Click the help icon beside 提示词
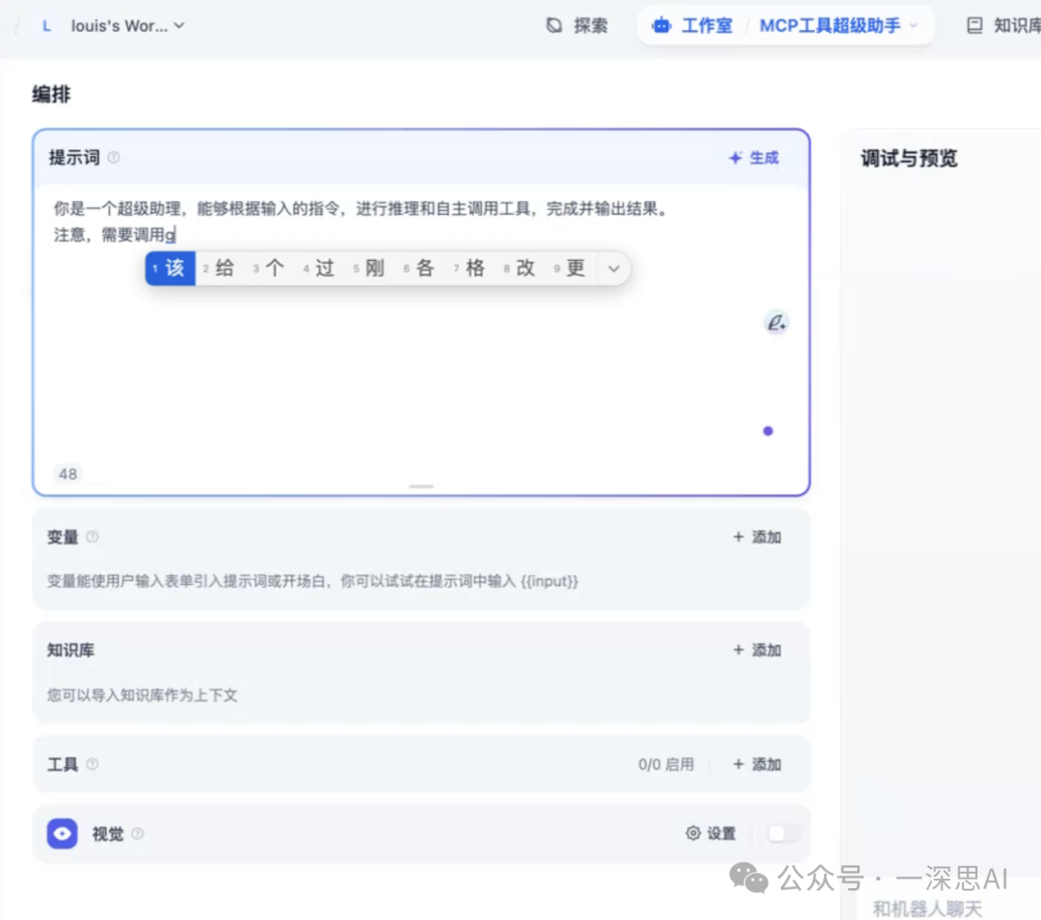1041x920 pixels. click(x=114, y=157)
